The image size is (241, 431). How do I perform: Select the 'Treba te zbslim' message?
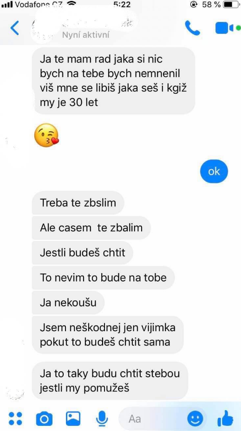tap(78, 202)
